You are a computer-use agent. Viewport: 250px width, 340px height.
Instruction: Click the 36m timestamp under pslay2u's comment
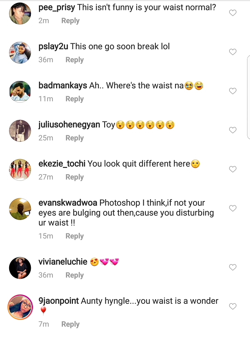pyautogui.click(x=46, y=60)
